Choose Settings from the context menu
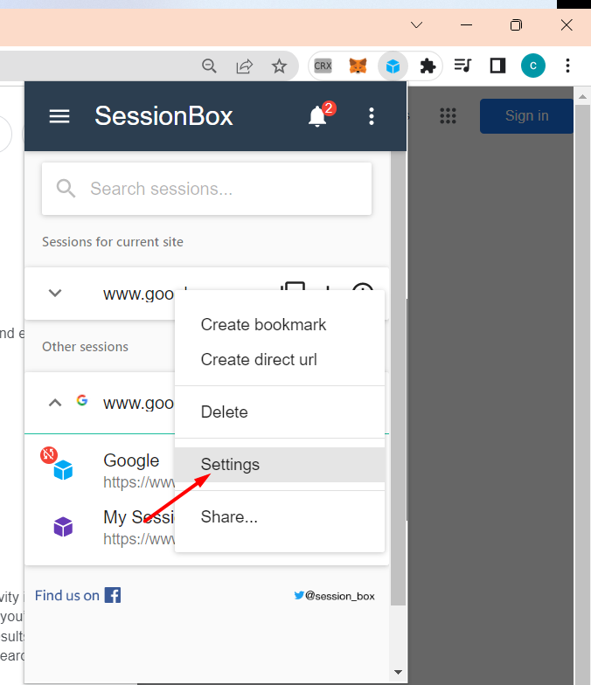This screenshot has width=591, height=685. click(x=280, y=465)
